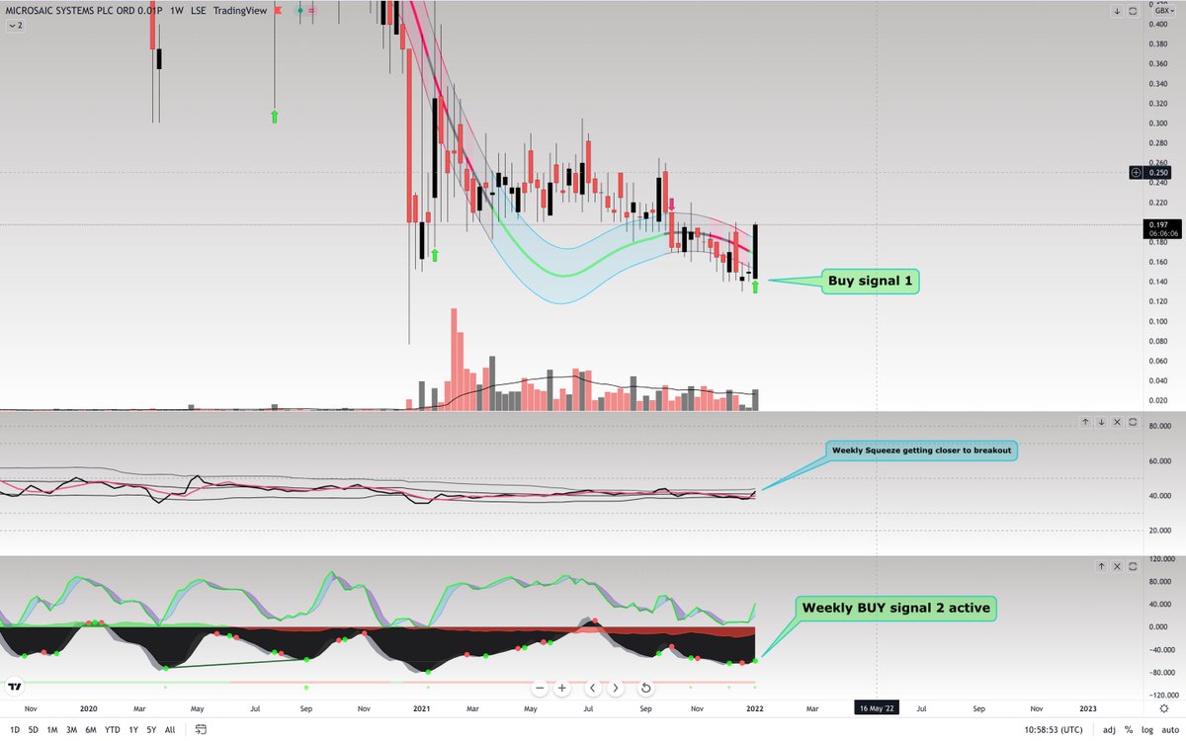Select the 'Weekly Squeeze getting closer to breakout' callout
This screenshot has width=1186, height=741.
point(921,450)
